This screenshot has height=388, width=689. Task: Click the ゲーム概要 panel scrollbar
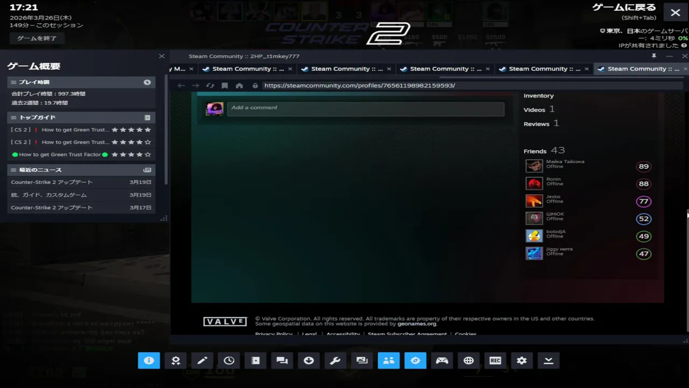166,129
